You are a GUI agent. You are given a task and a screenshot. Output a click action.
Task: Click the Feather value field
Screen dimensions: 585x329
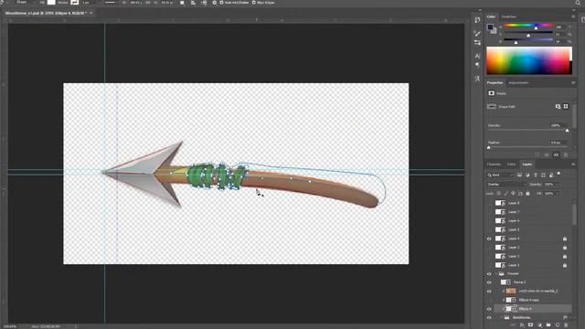tap(558, 143)
